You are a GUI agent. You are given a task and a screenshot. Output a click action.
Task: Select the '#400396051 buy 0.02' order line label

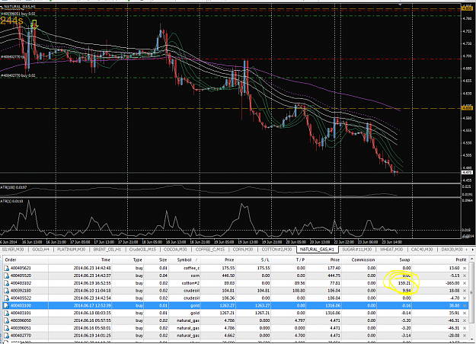click(x=18, y=14)
